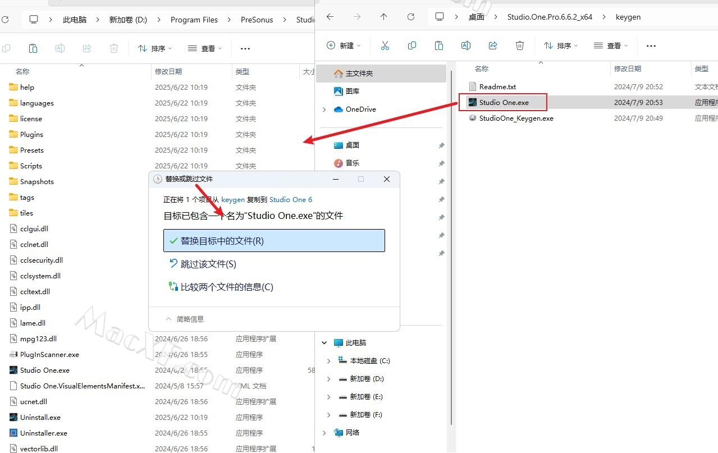Click the Readme.txt file icon
The height and width of the screenshot is (453, 718).
coord(473,87)
